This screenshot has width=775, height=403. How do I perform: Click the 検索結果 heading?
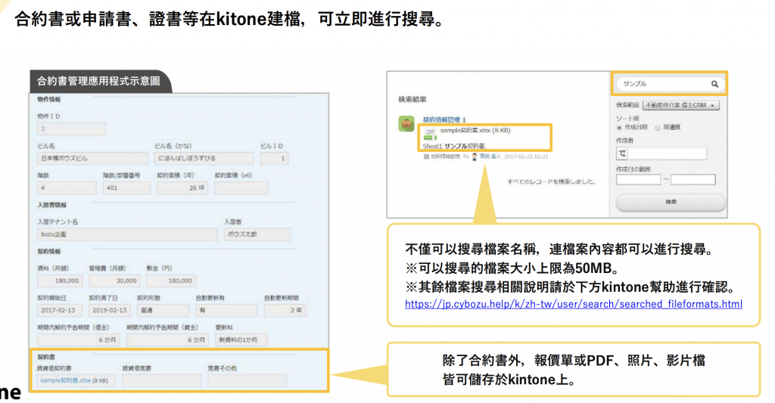412,99
